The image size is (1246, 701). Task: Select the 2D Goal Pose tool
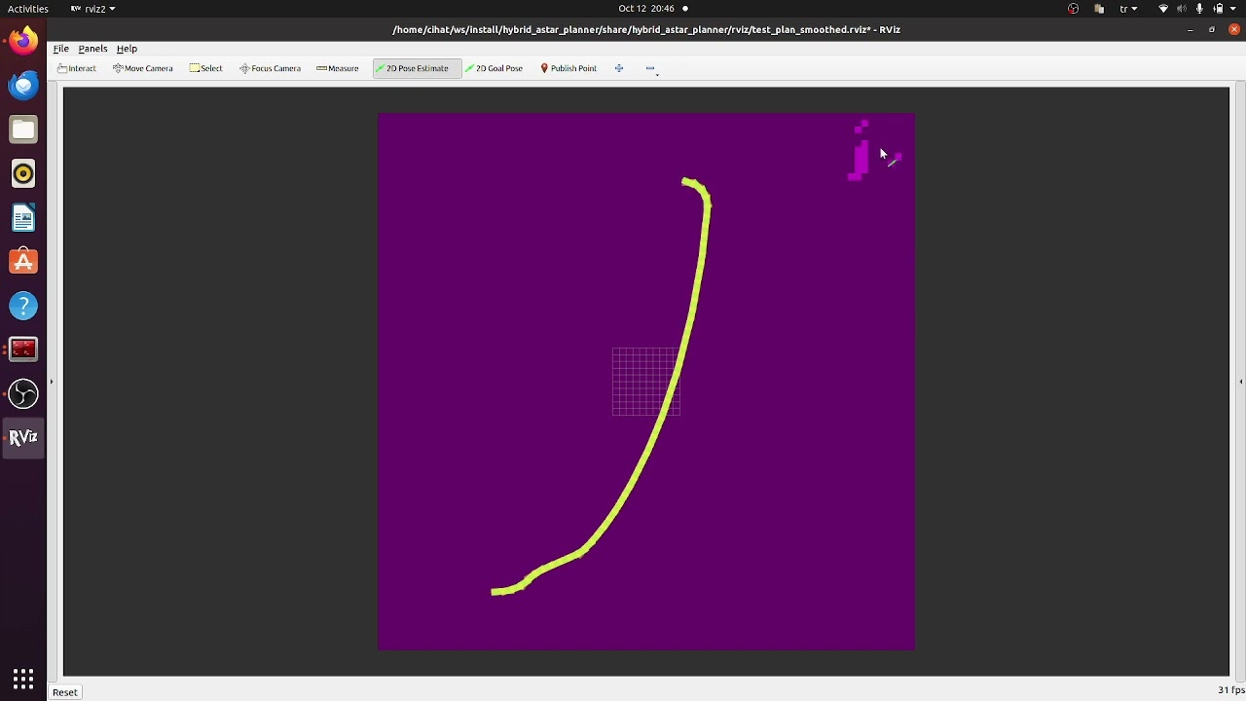[x=495, y=68]
